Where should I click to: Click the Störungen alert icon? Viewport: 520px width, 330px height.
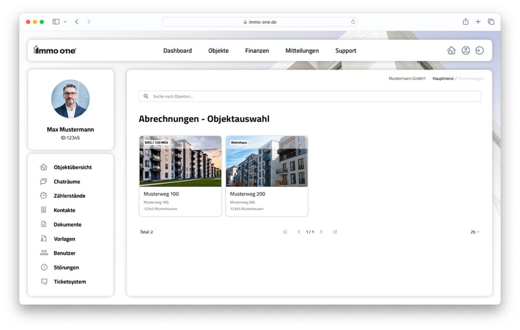point(44,267)
